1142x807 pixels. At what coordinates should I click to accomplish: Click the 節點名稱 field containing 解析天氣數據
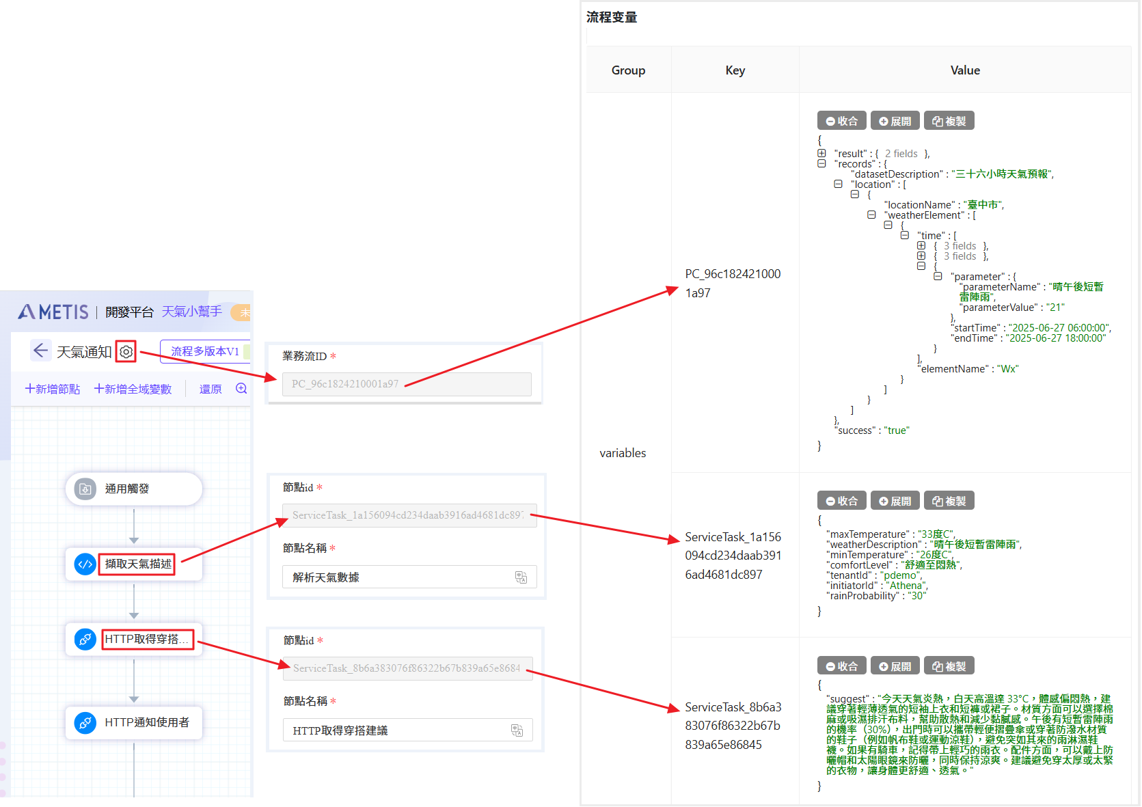coord(409,577)
